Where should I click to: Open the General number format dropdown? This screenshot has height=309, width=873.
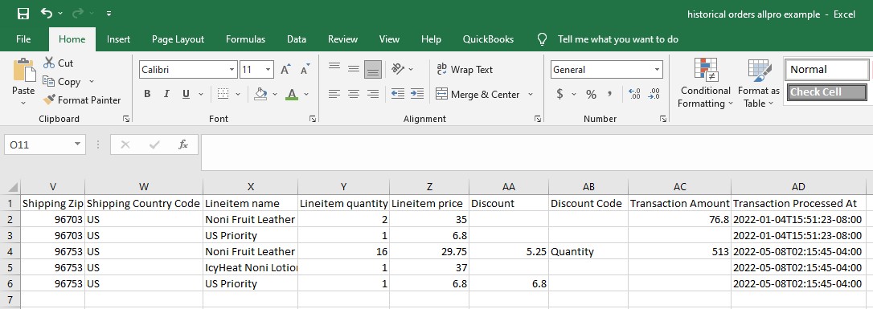[x=658, y=70]
